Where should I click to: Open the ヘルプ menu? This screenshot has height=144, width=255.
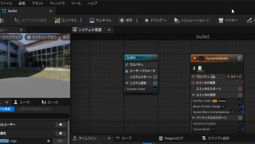pyautogui.click(x=92, y=3)
